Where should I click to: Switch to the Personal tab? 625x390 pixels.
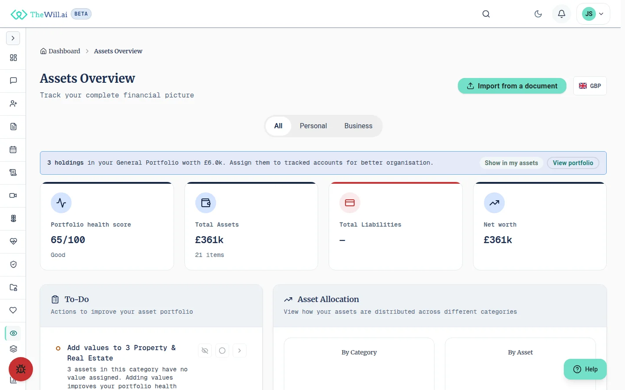coord(313,126)
